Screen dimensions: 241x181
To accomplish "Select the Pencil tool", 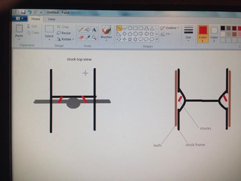I will [81, 30].
